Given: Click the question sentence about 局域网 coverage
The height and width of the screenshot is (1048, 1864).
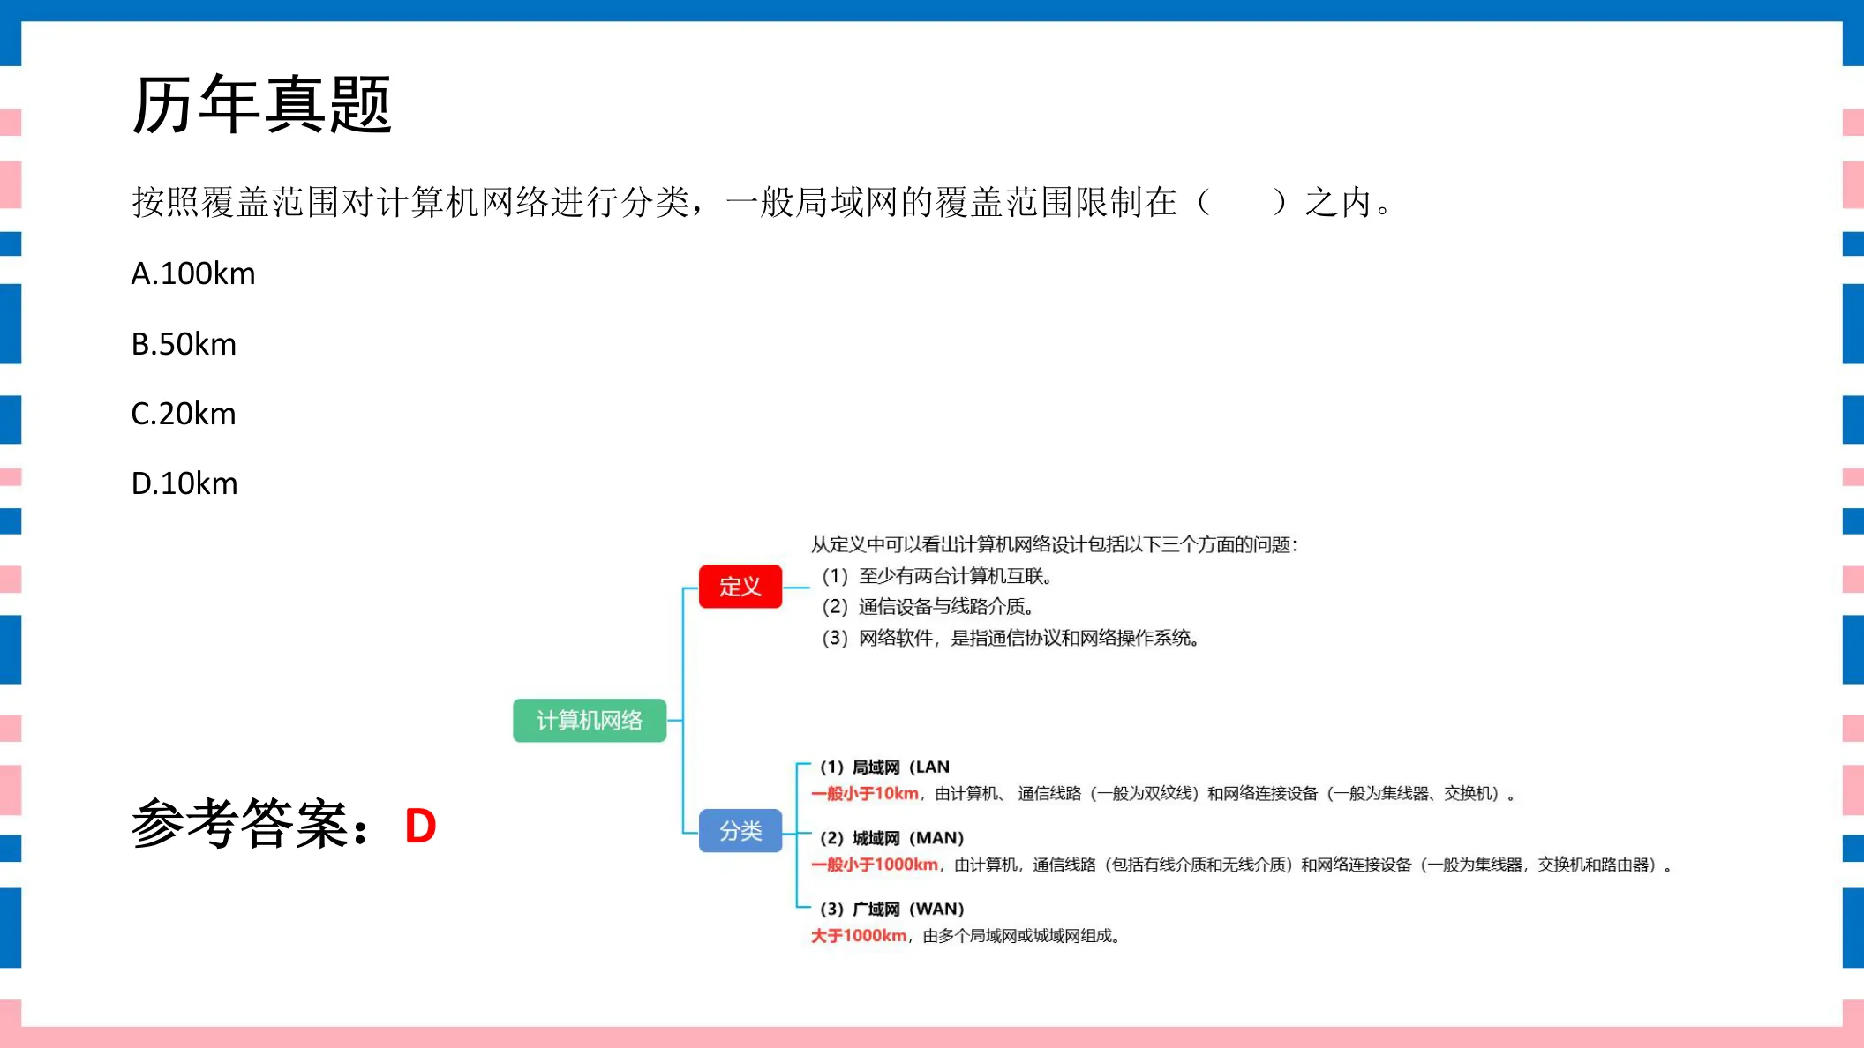Looking at the screenshot, I should tap(763, 202).
